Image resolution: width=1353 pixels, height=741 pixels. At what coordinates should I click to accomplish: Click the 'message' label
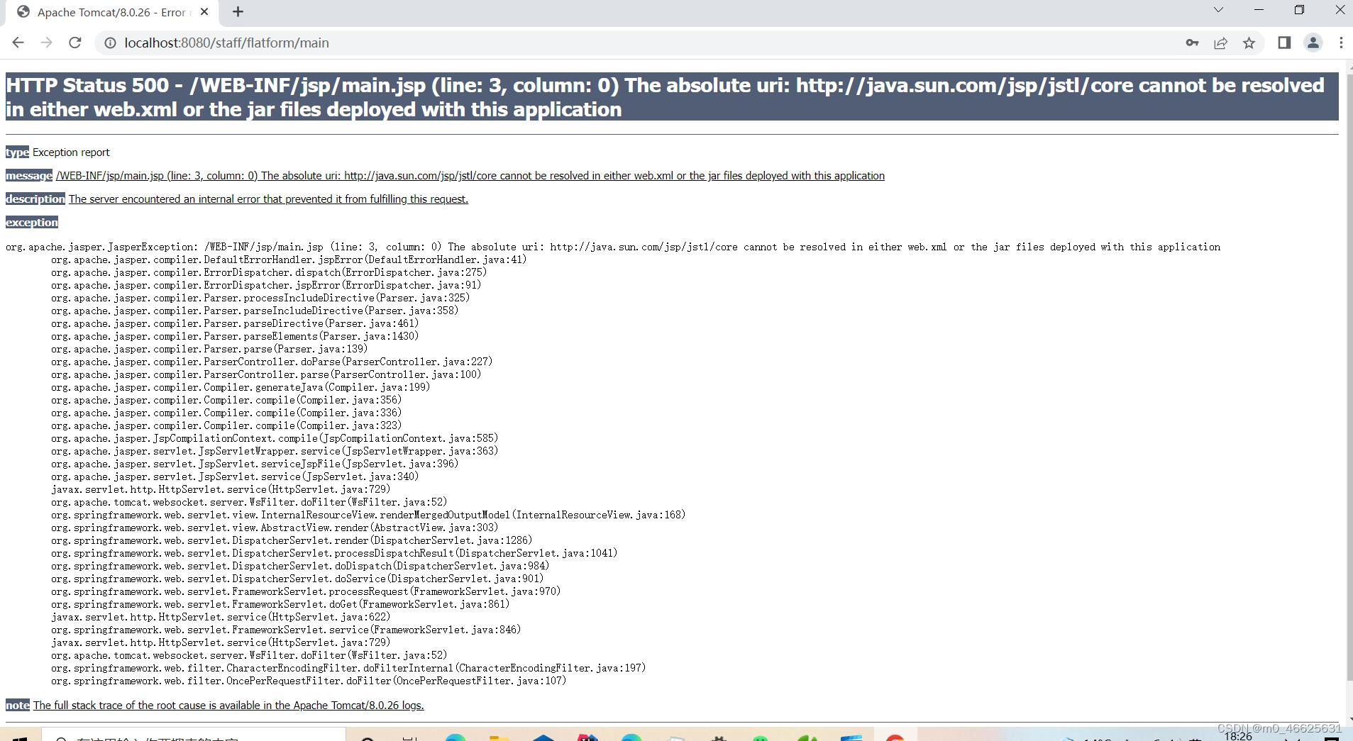click(29, 176)
